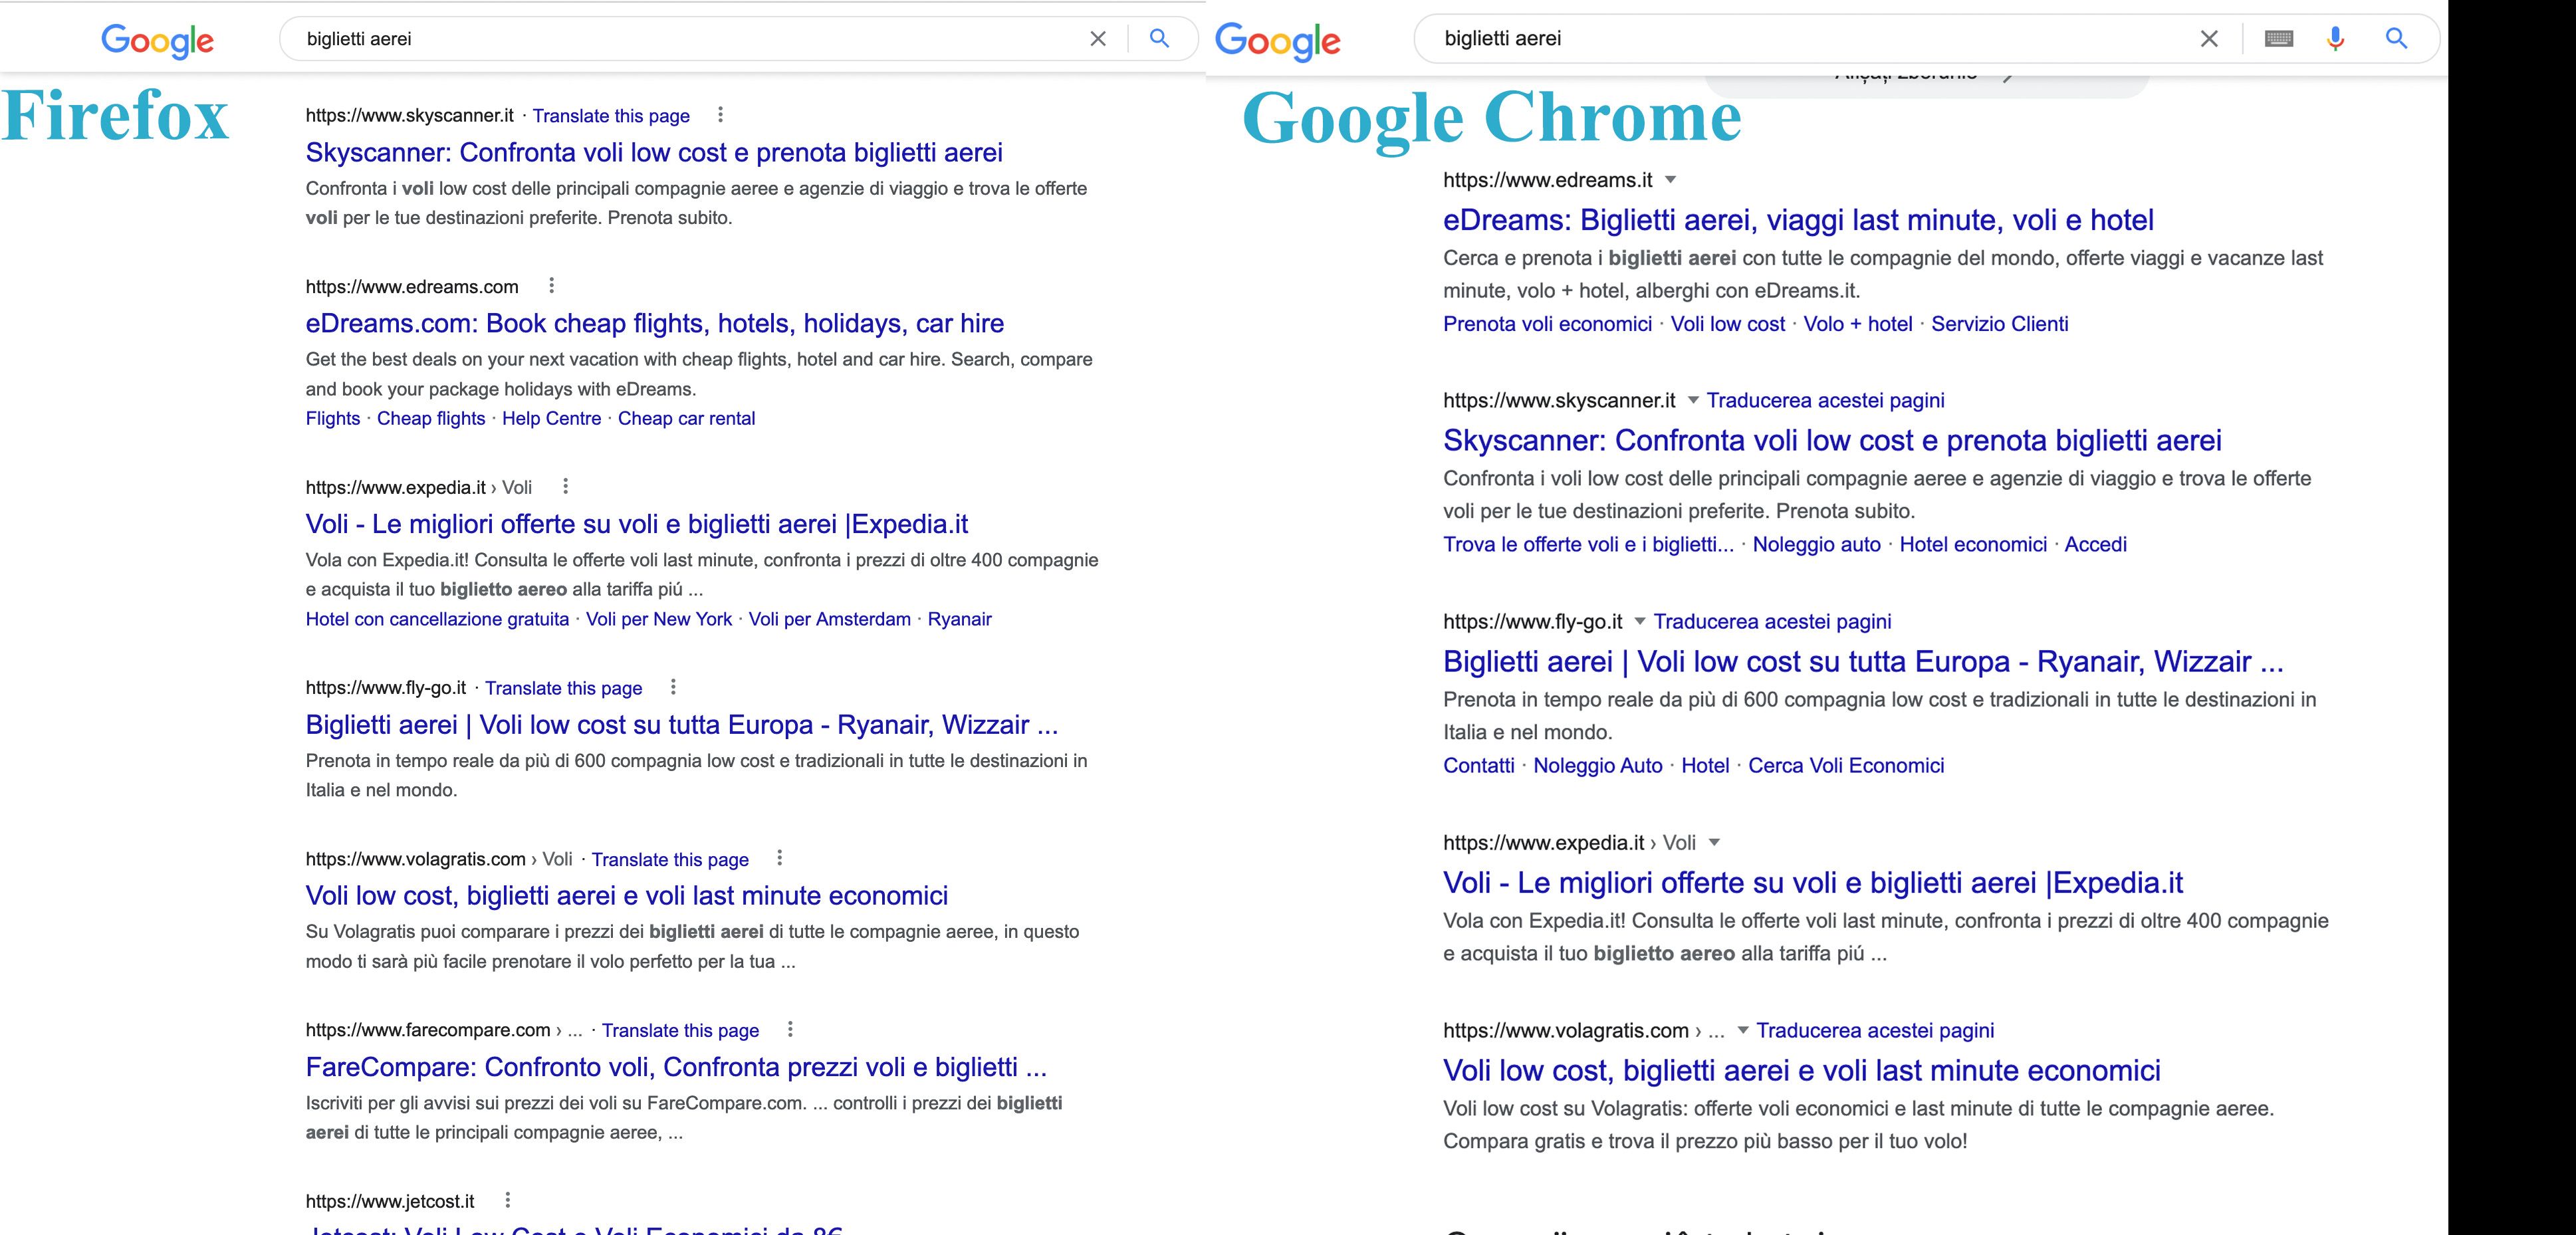2576x1235 pixels.
Task: Open Skyscanner result title in Chrome
Action: (1832, 440)
